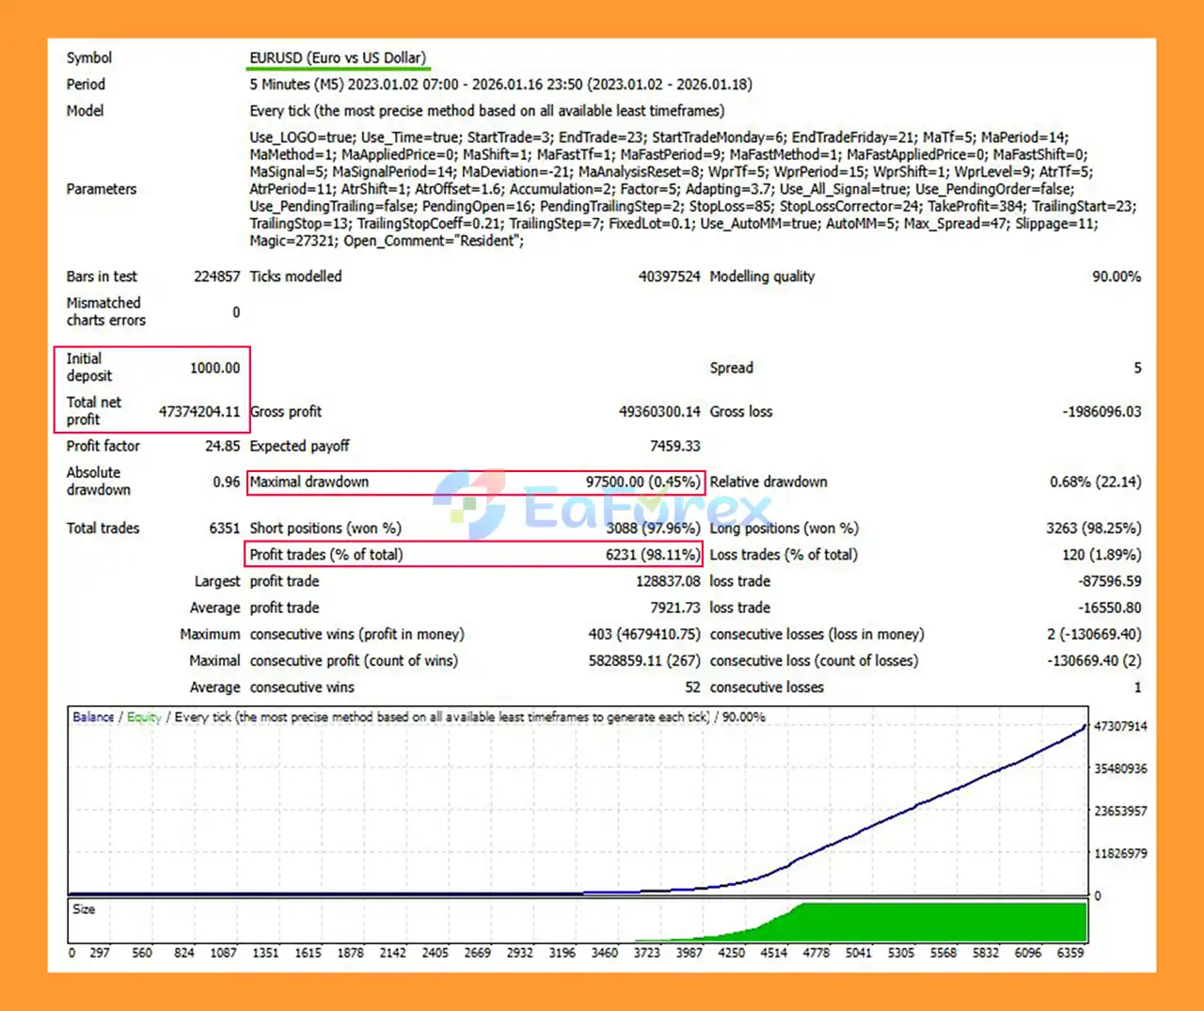Click the Profit factor value 24.85
Viewport: 1204px width, 1011px height.
(x=222, y=447)
